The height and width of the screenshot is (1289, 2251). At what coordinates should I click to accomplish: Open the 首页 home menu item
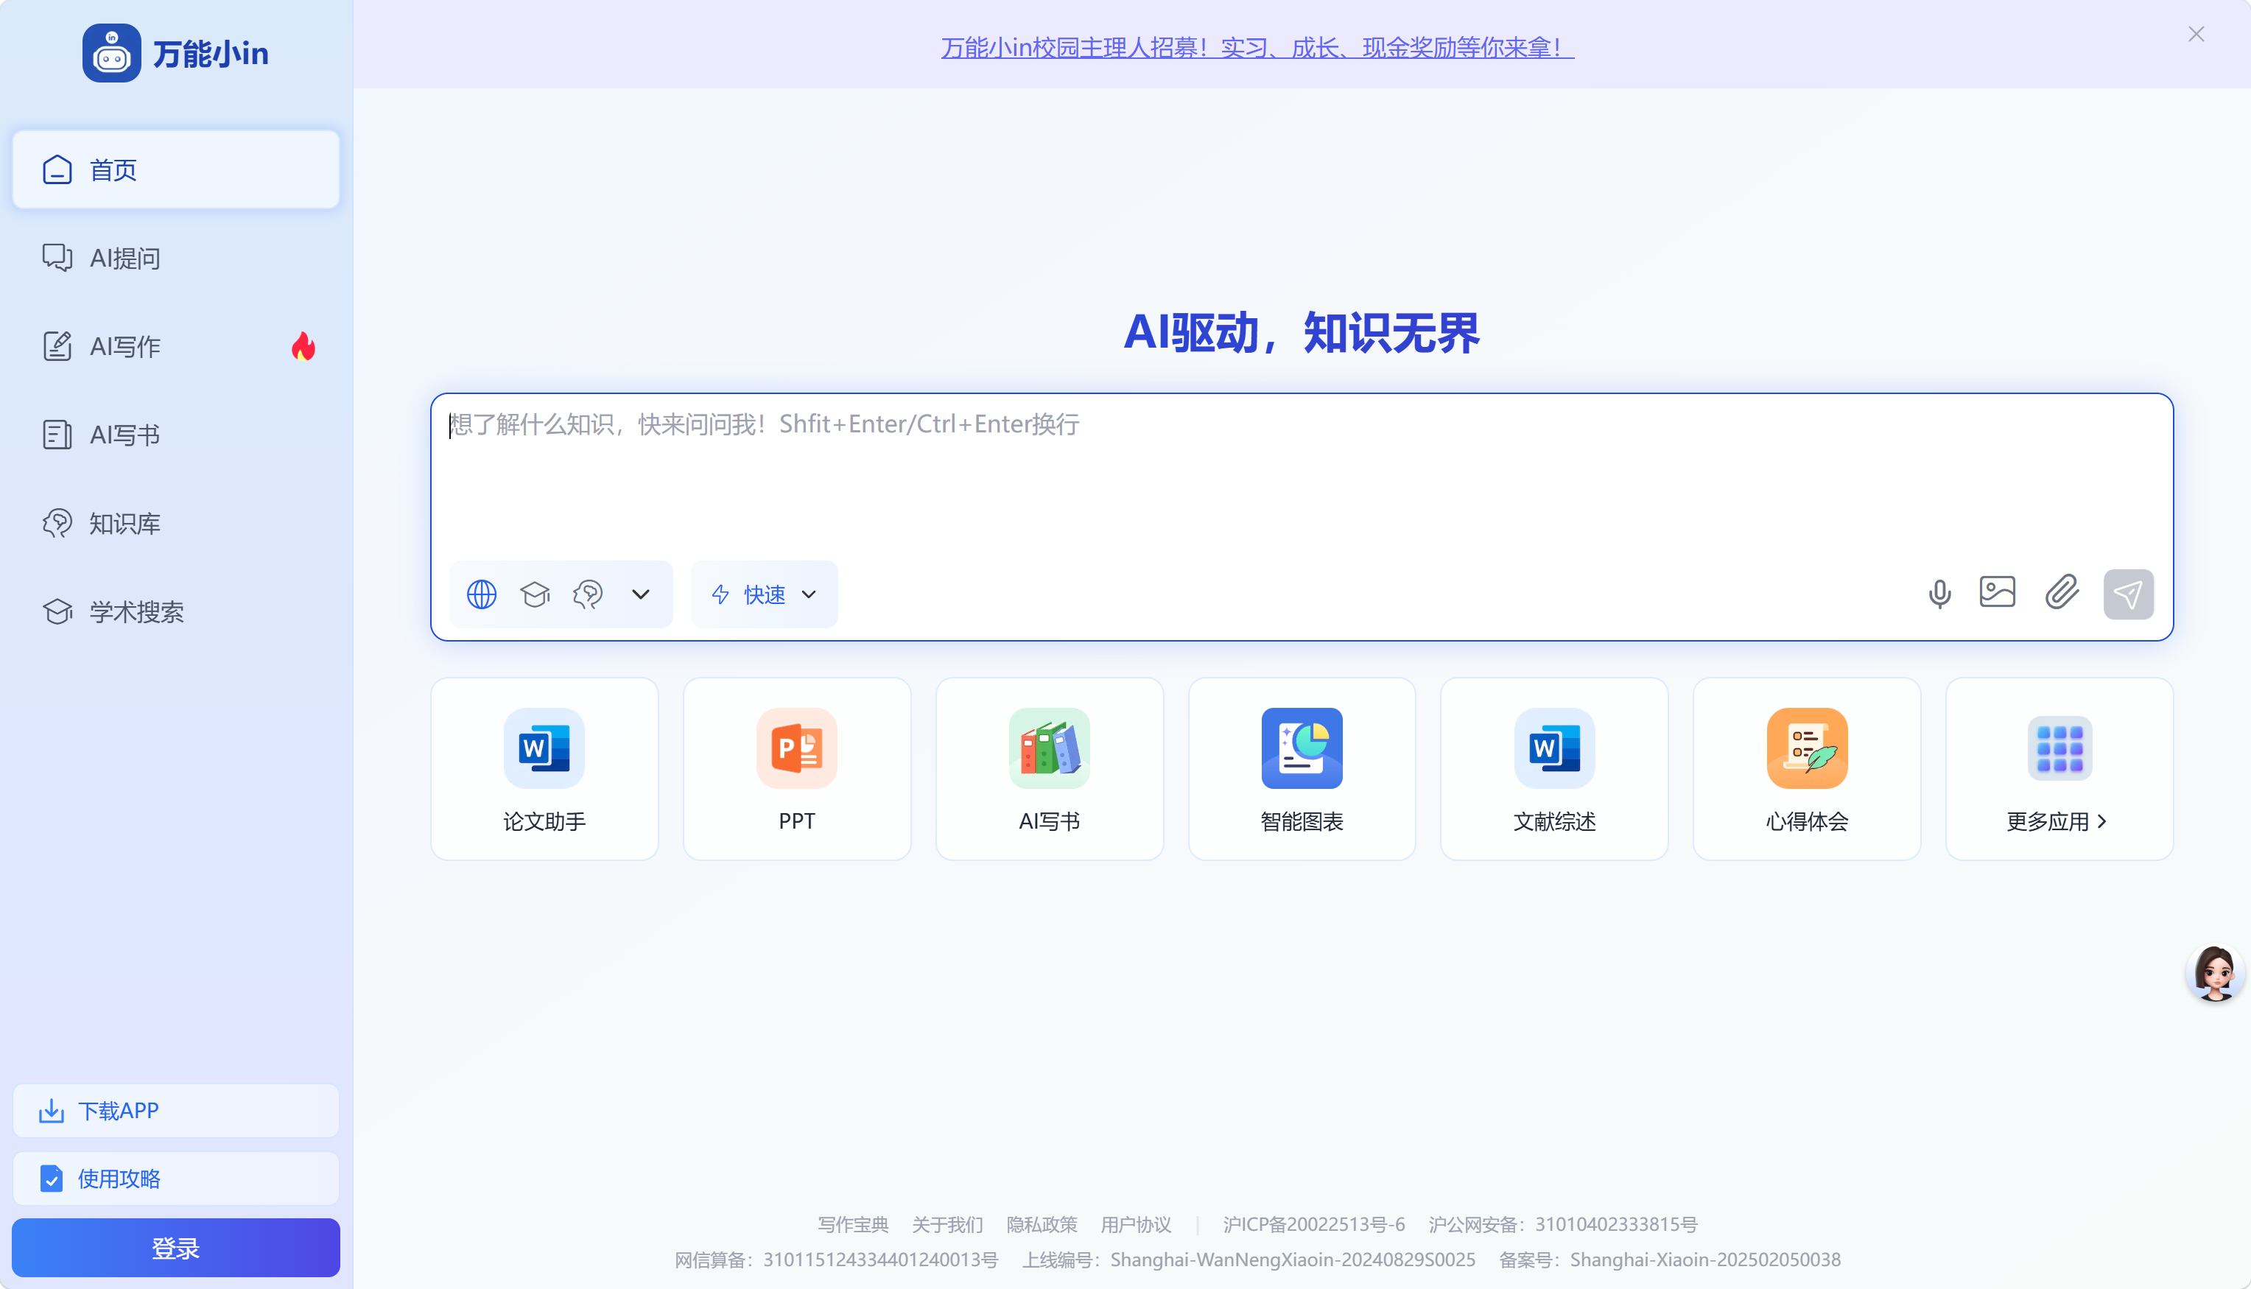[x=175, y=169]
